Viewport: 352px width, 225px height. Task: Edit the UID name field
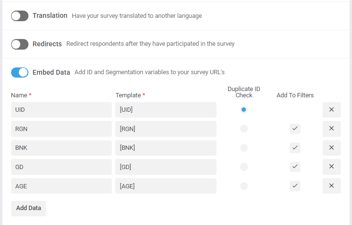pyautogui.click(x=61, y=110)
